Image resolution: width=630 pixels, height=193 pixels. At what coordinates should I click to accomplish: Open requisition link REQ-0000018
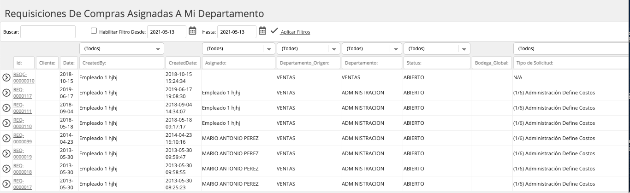[23, 169]
